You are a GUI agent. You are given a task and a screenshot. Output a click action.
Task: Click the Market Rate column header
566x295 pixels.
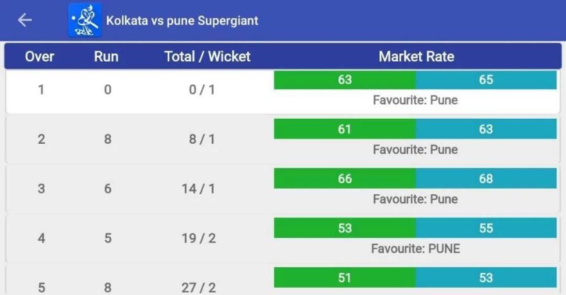click(x=416, y=57)
